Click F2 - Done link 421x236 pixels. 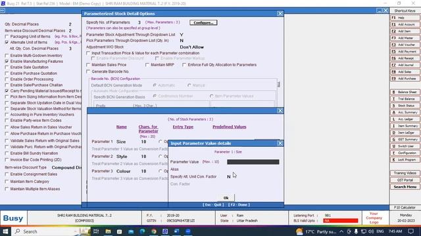point(239,205)
